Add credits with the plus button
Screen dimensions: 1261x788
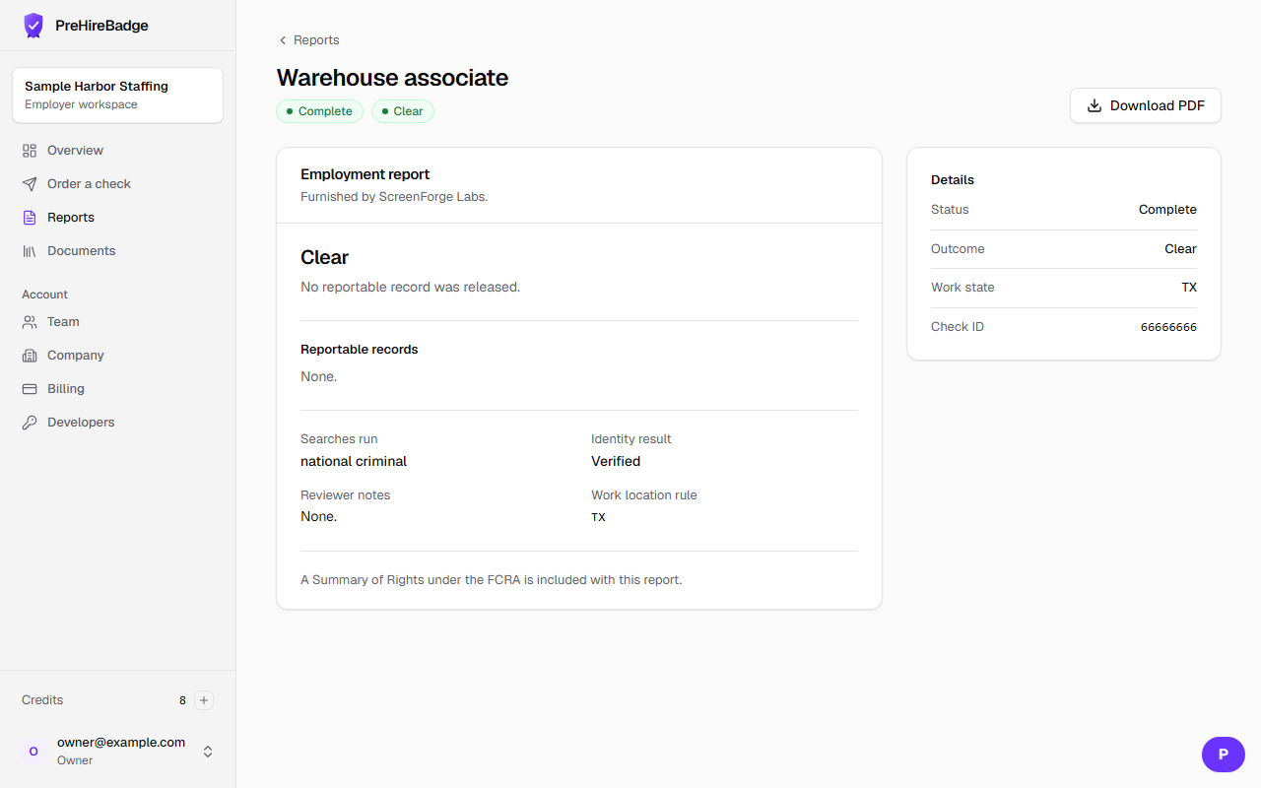204,700
